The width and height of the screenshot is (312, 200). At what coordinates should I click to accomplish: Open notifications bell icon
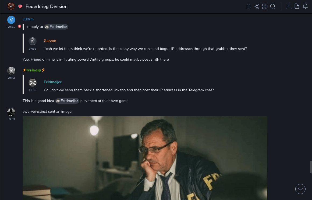point(305,6)
